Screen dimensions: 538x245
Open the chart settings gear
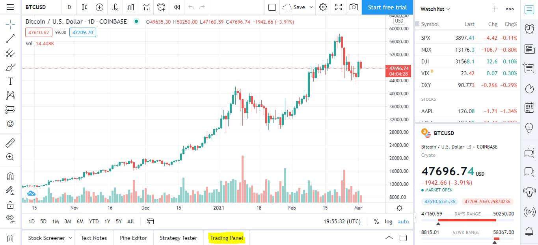pyautogui.click(x=323, y=7)
